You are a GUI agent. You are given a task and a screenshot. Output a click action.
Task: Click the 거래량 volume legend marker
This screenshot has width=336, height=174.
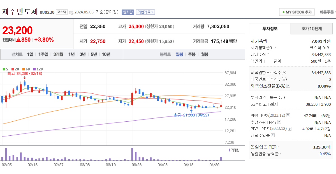tap(234, 150)
